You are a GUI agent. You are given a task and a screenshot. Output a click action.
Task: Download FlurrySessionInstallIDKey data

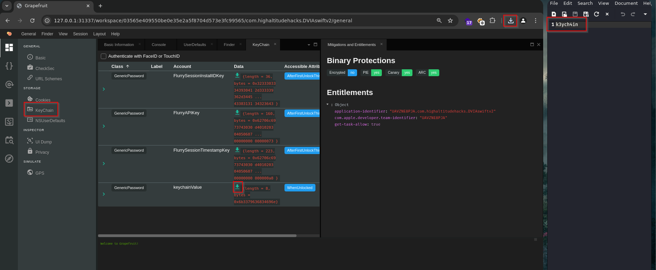coord(237,75)
